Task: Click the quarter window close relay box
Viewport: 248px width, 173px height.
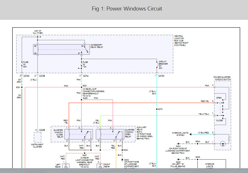Action: point(78,134)
